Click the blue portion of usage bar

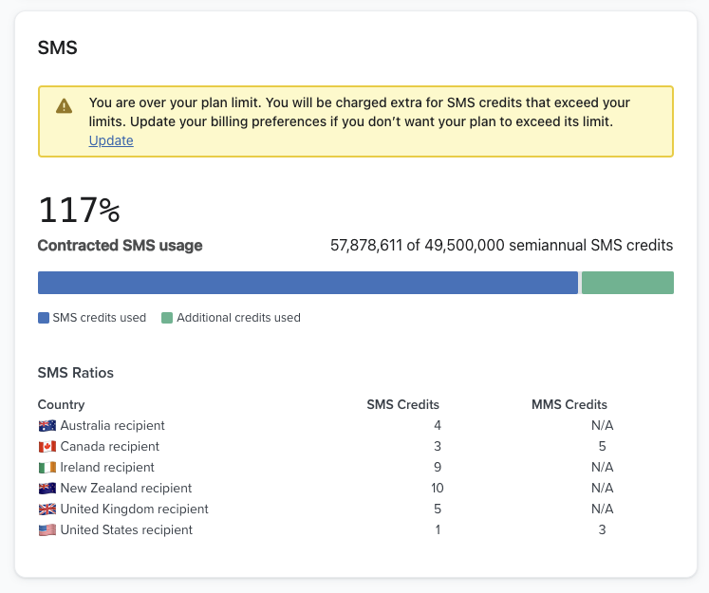click(x=308, y=283)
